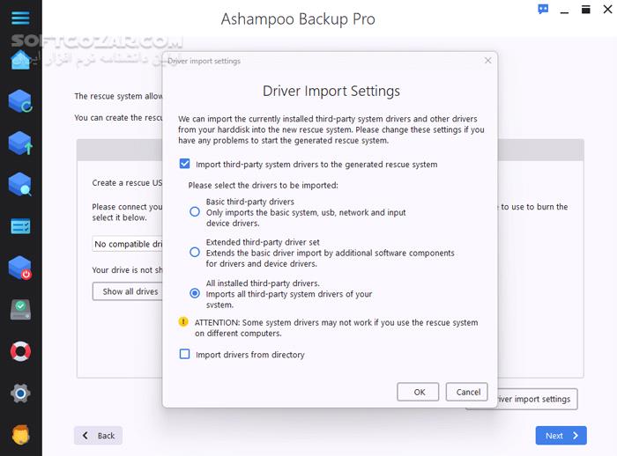This screenshot has height=456, width=617.
Task: Open the cube icon with power symbol
Action: click(20, 268)
